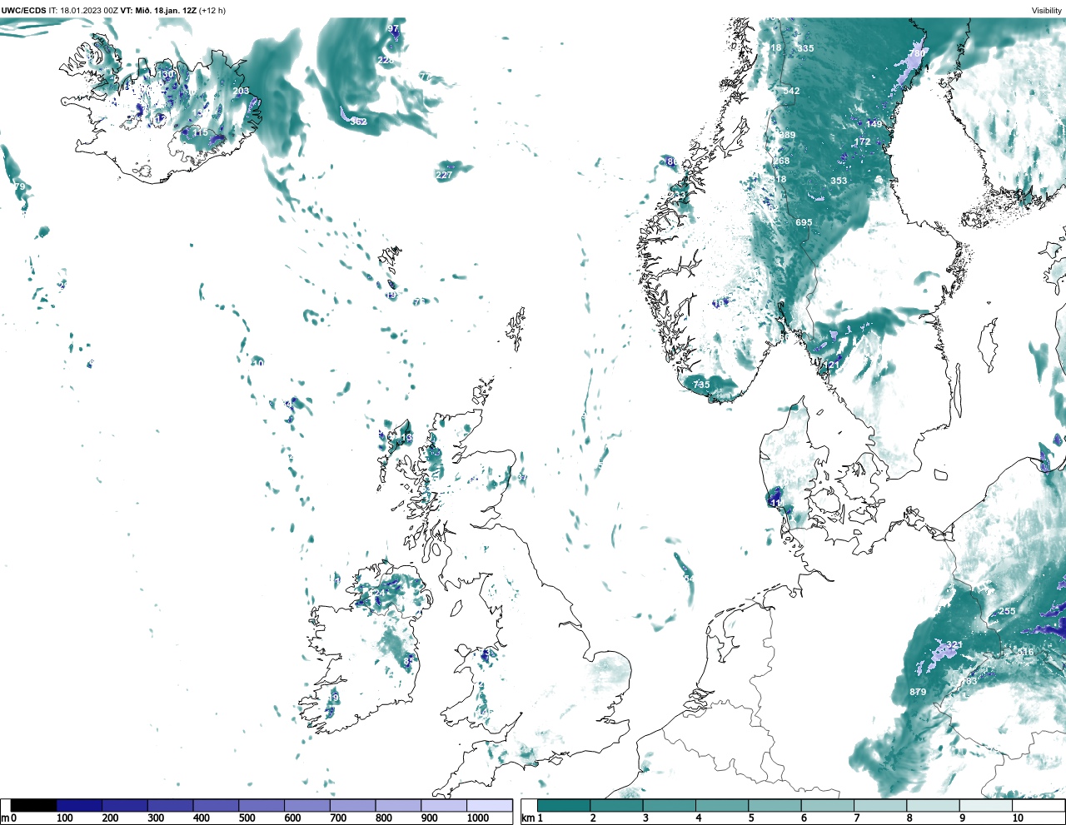Click the 149 visibility value
1066x825 pixels.
click(874, 124)
